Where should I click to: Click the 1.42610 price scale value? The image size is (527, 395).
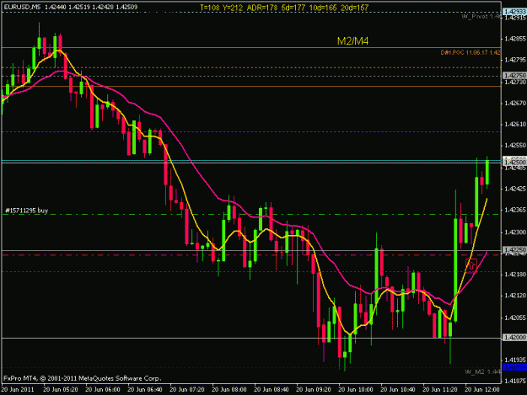[515, 124]
